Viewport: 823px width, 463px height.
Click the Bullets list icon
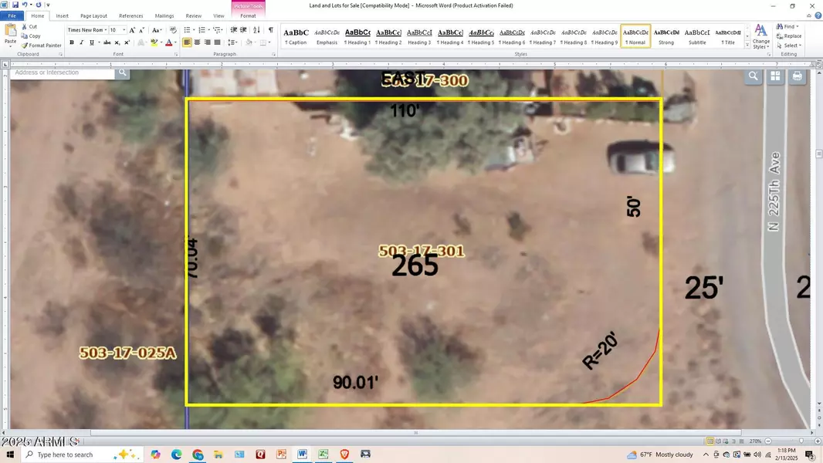click(x=188, y=30)
